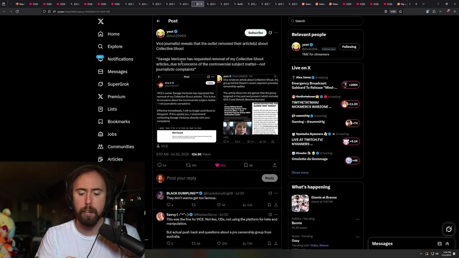This screenshot has width=459, height=258.
Task: Open SuperGrok in sidebar
Action: pyautogui.click(x=113, y=84)
